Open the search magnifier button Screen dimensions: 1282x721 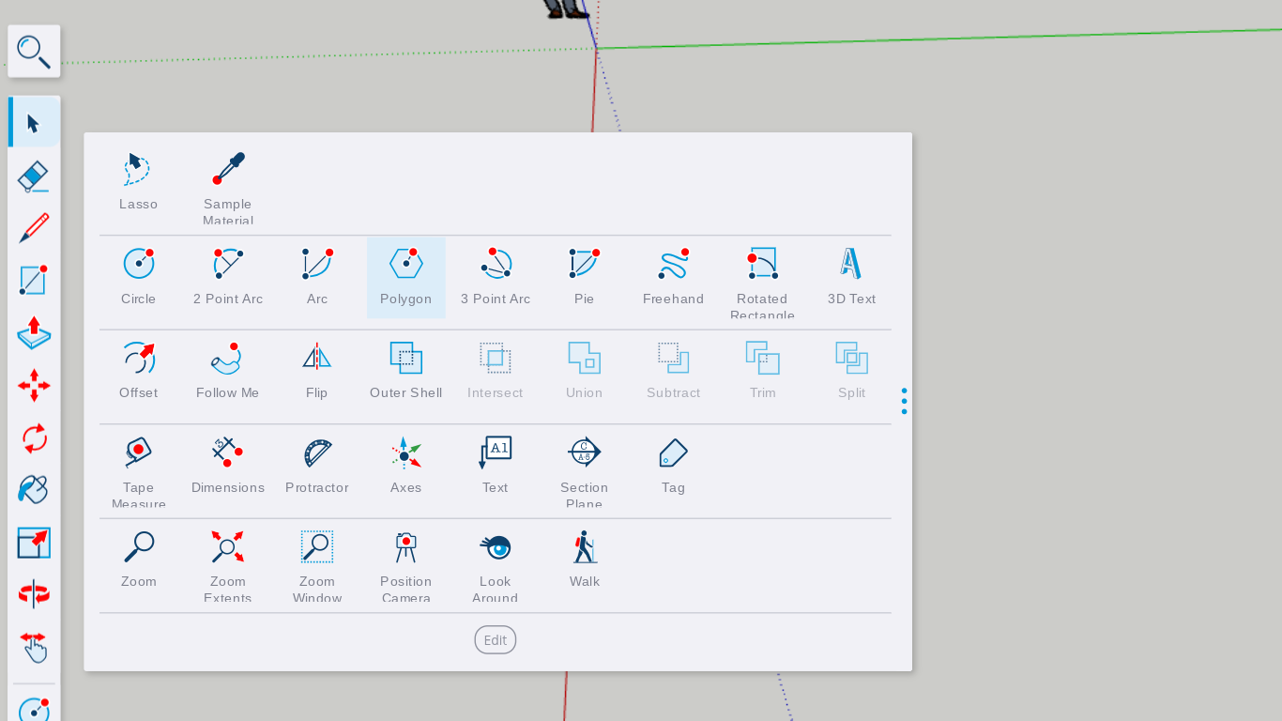tap(34, 52)
